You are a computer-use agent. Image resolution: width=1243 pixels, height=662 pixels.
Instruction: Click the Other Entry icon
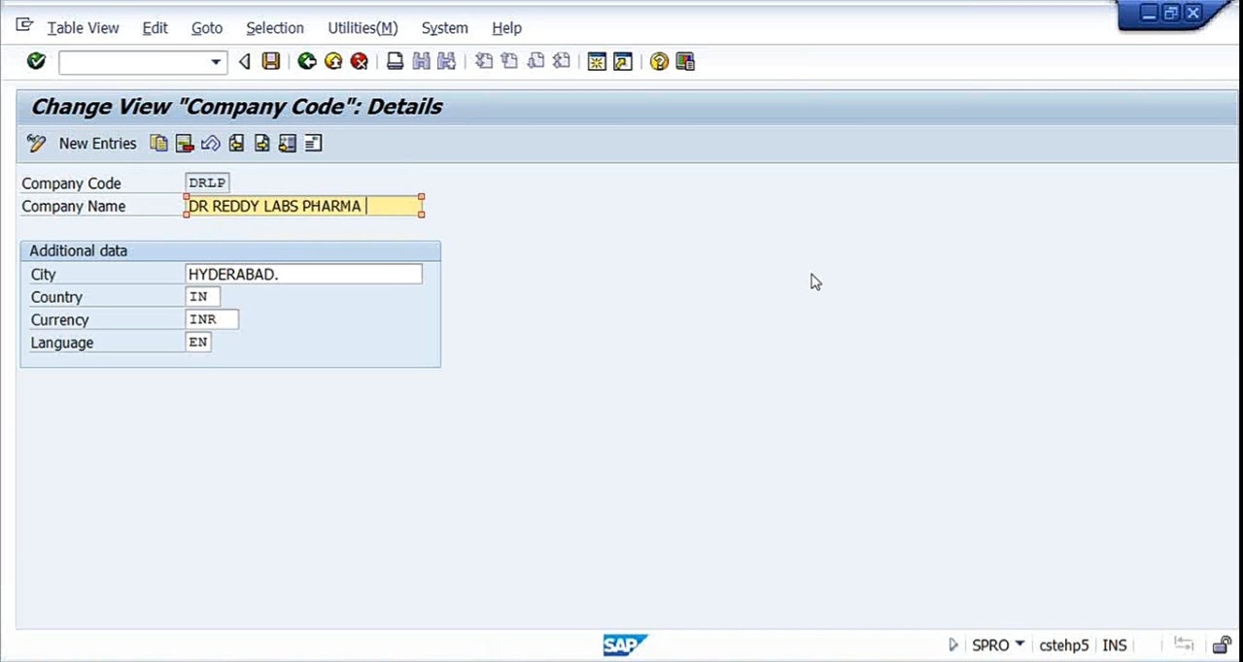click(287, 144)
